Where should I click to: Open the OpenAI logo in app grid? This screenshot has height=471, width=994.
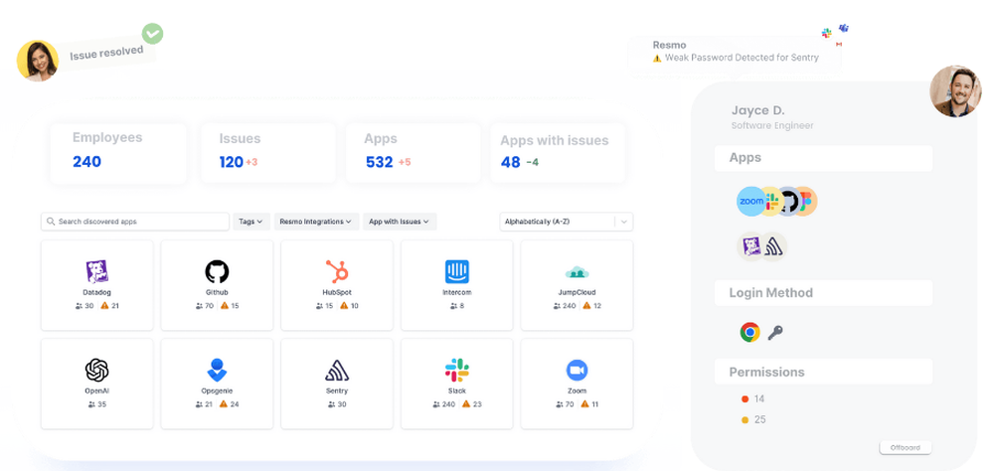click(97, 370)
